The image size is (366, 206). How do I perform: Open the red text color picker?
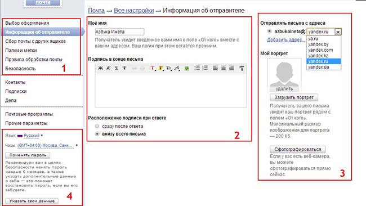click(x=153, y=68)
